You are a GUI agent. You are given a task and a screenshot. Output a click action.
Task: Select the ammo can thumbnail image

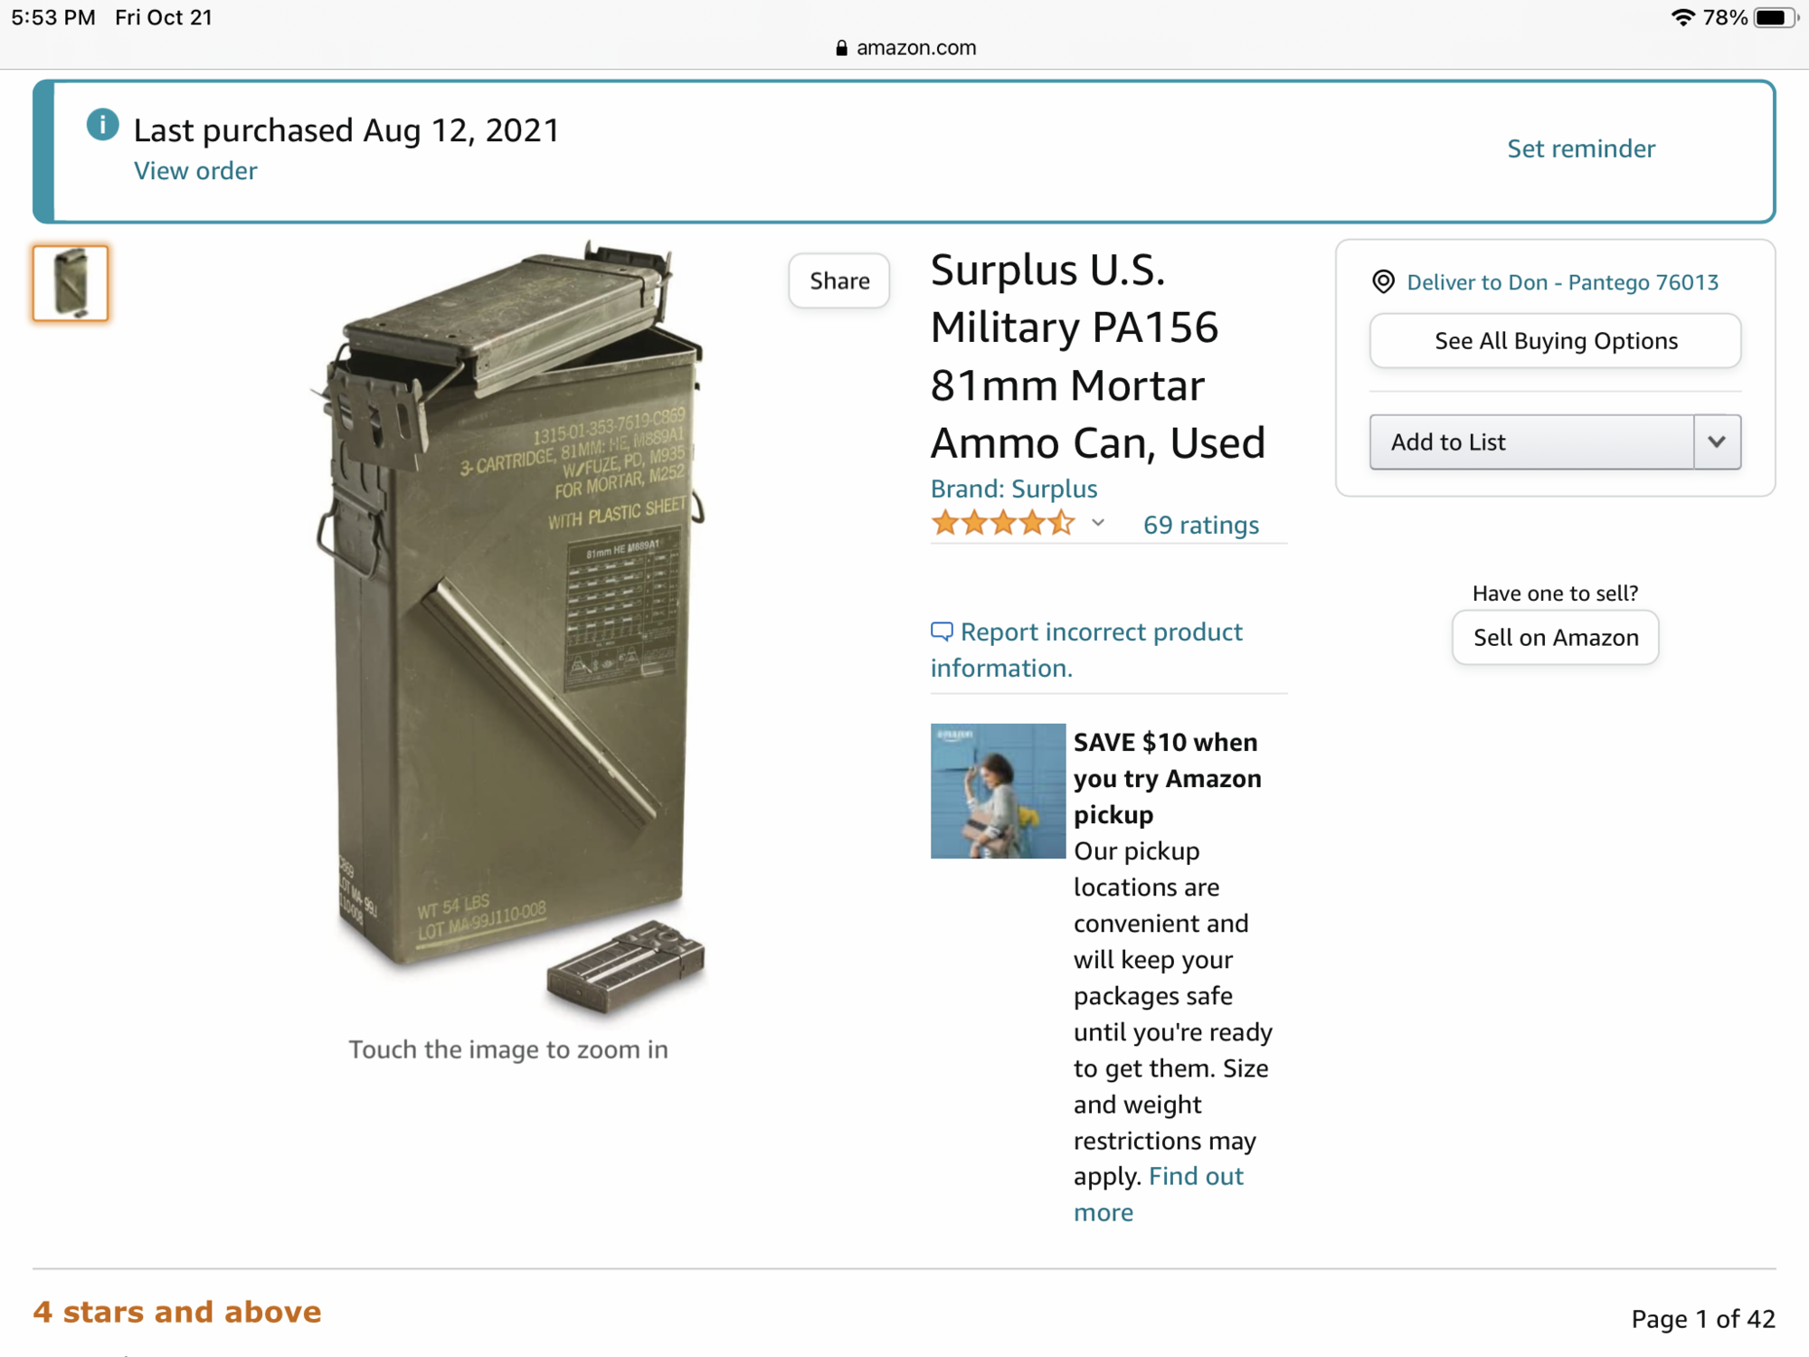pos(71,283)
